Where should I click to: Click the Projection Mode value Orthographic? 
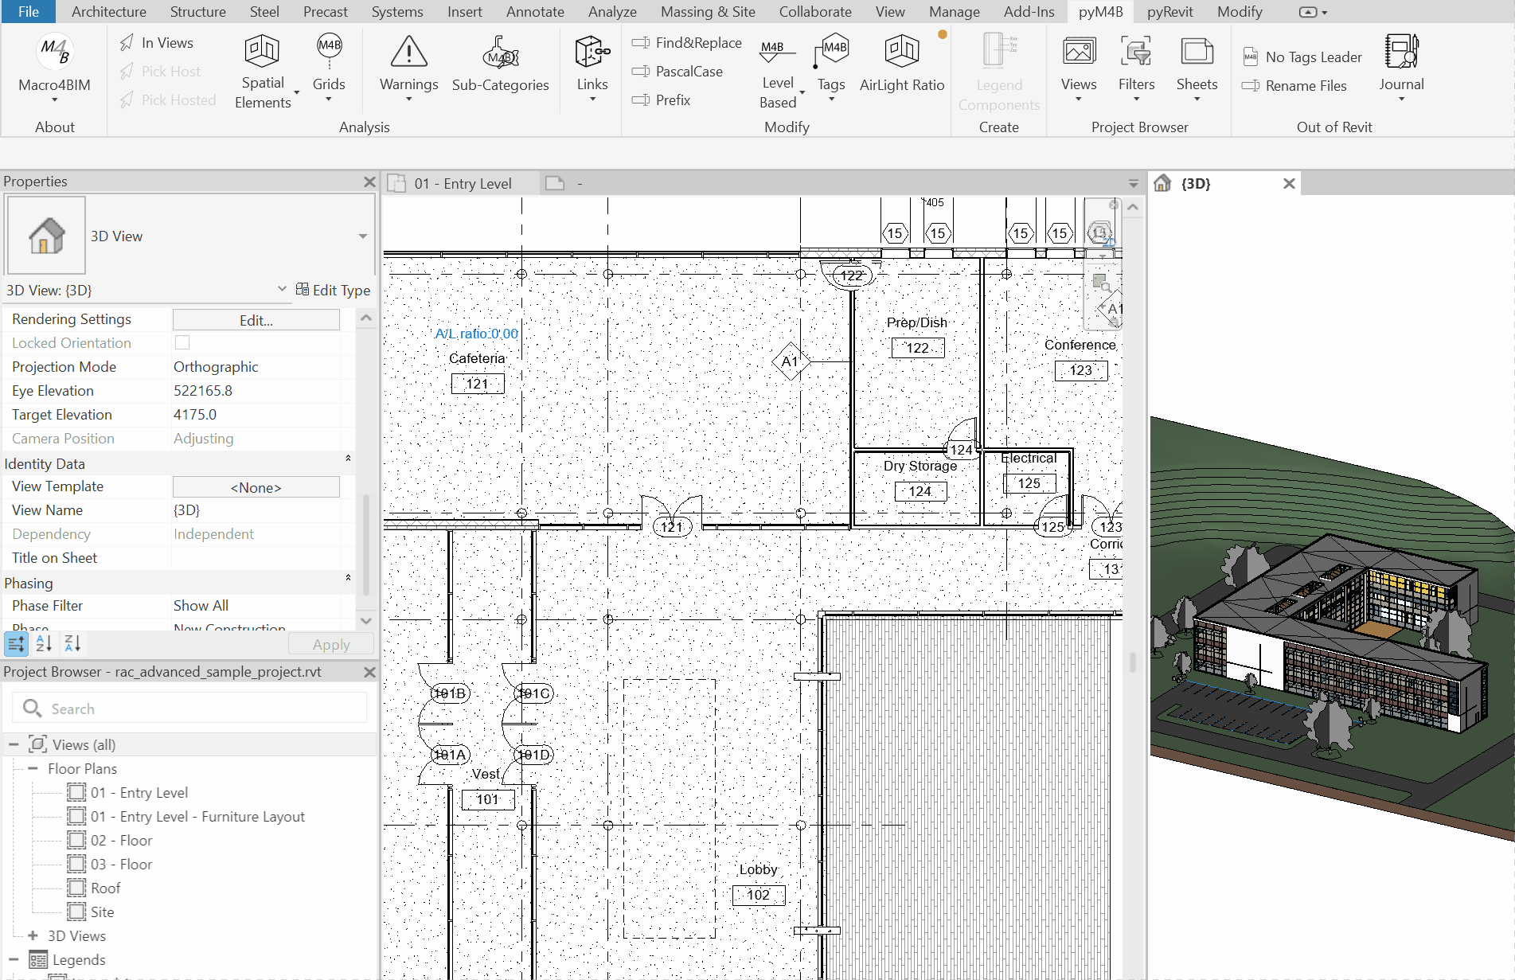[x=216, y=367]
